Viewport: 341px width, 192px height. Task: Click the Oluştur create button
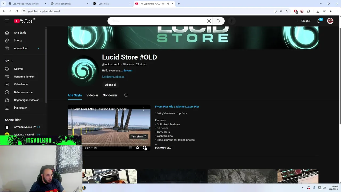(x=303, y=21)
